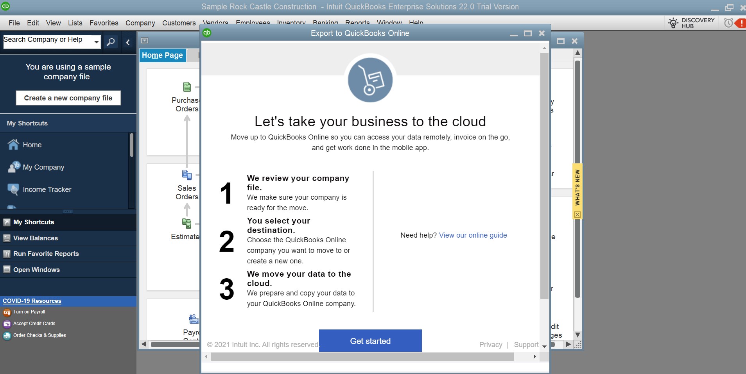Open the Discovery Hub lightbulb icon
The height and width of the screenshot is (374, 746).
673,23
